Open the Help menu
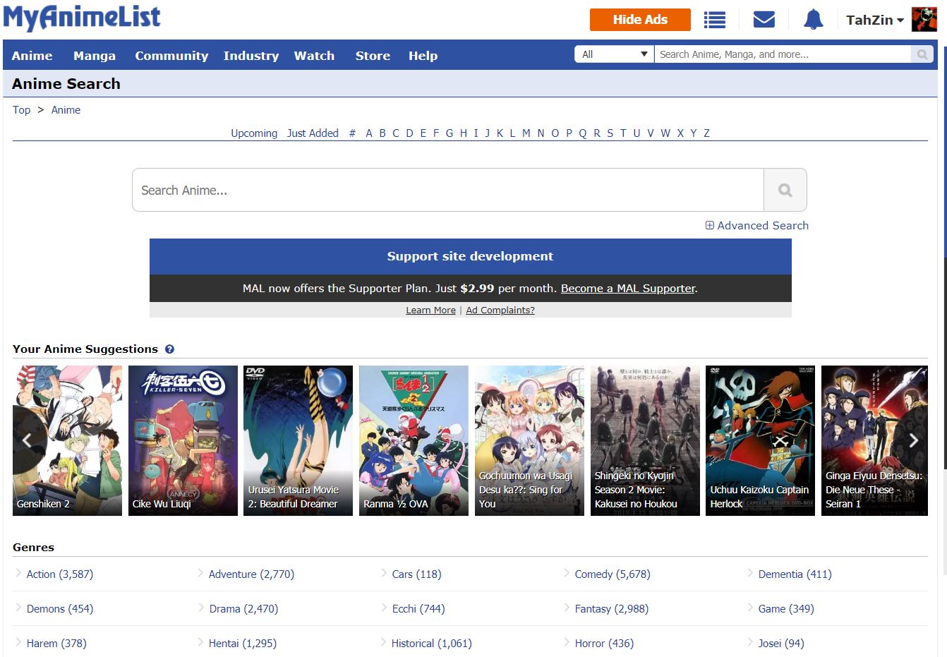The image size is (947, 657). (x=423, y=56)
